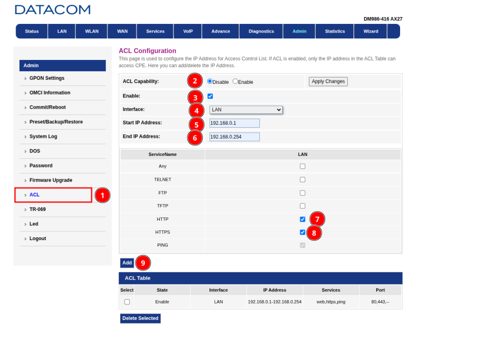Open the Status tab
This screenshot has height=341, width=499.
[x=32, y=31]
